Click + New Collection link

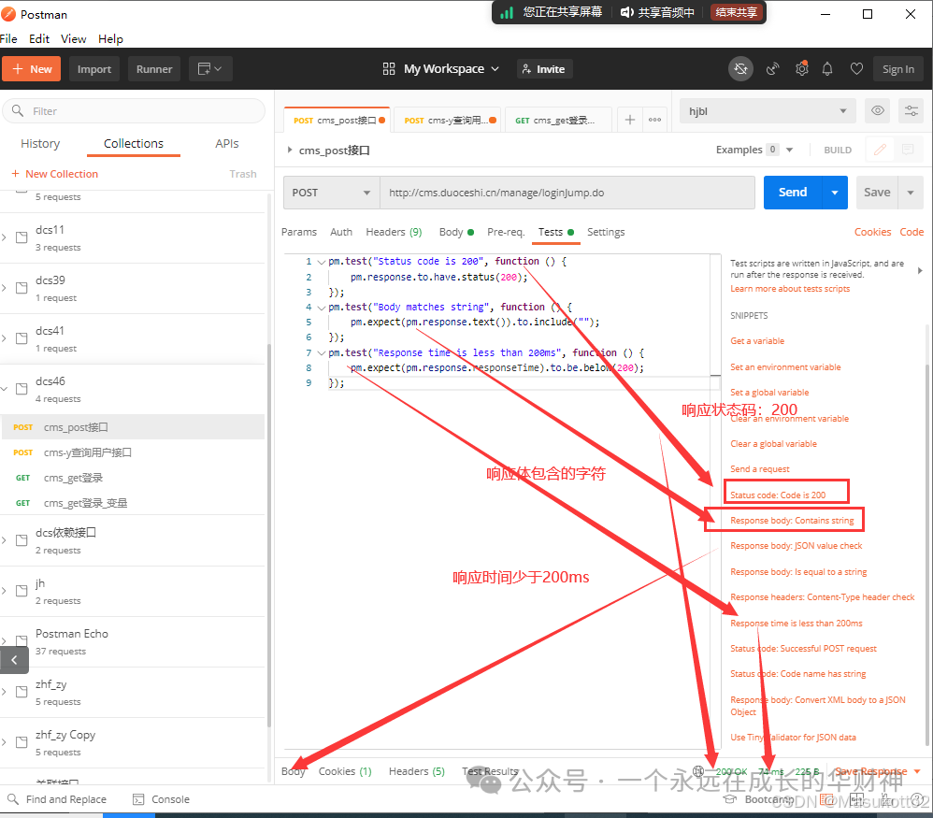[x=55, y=174]
